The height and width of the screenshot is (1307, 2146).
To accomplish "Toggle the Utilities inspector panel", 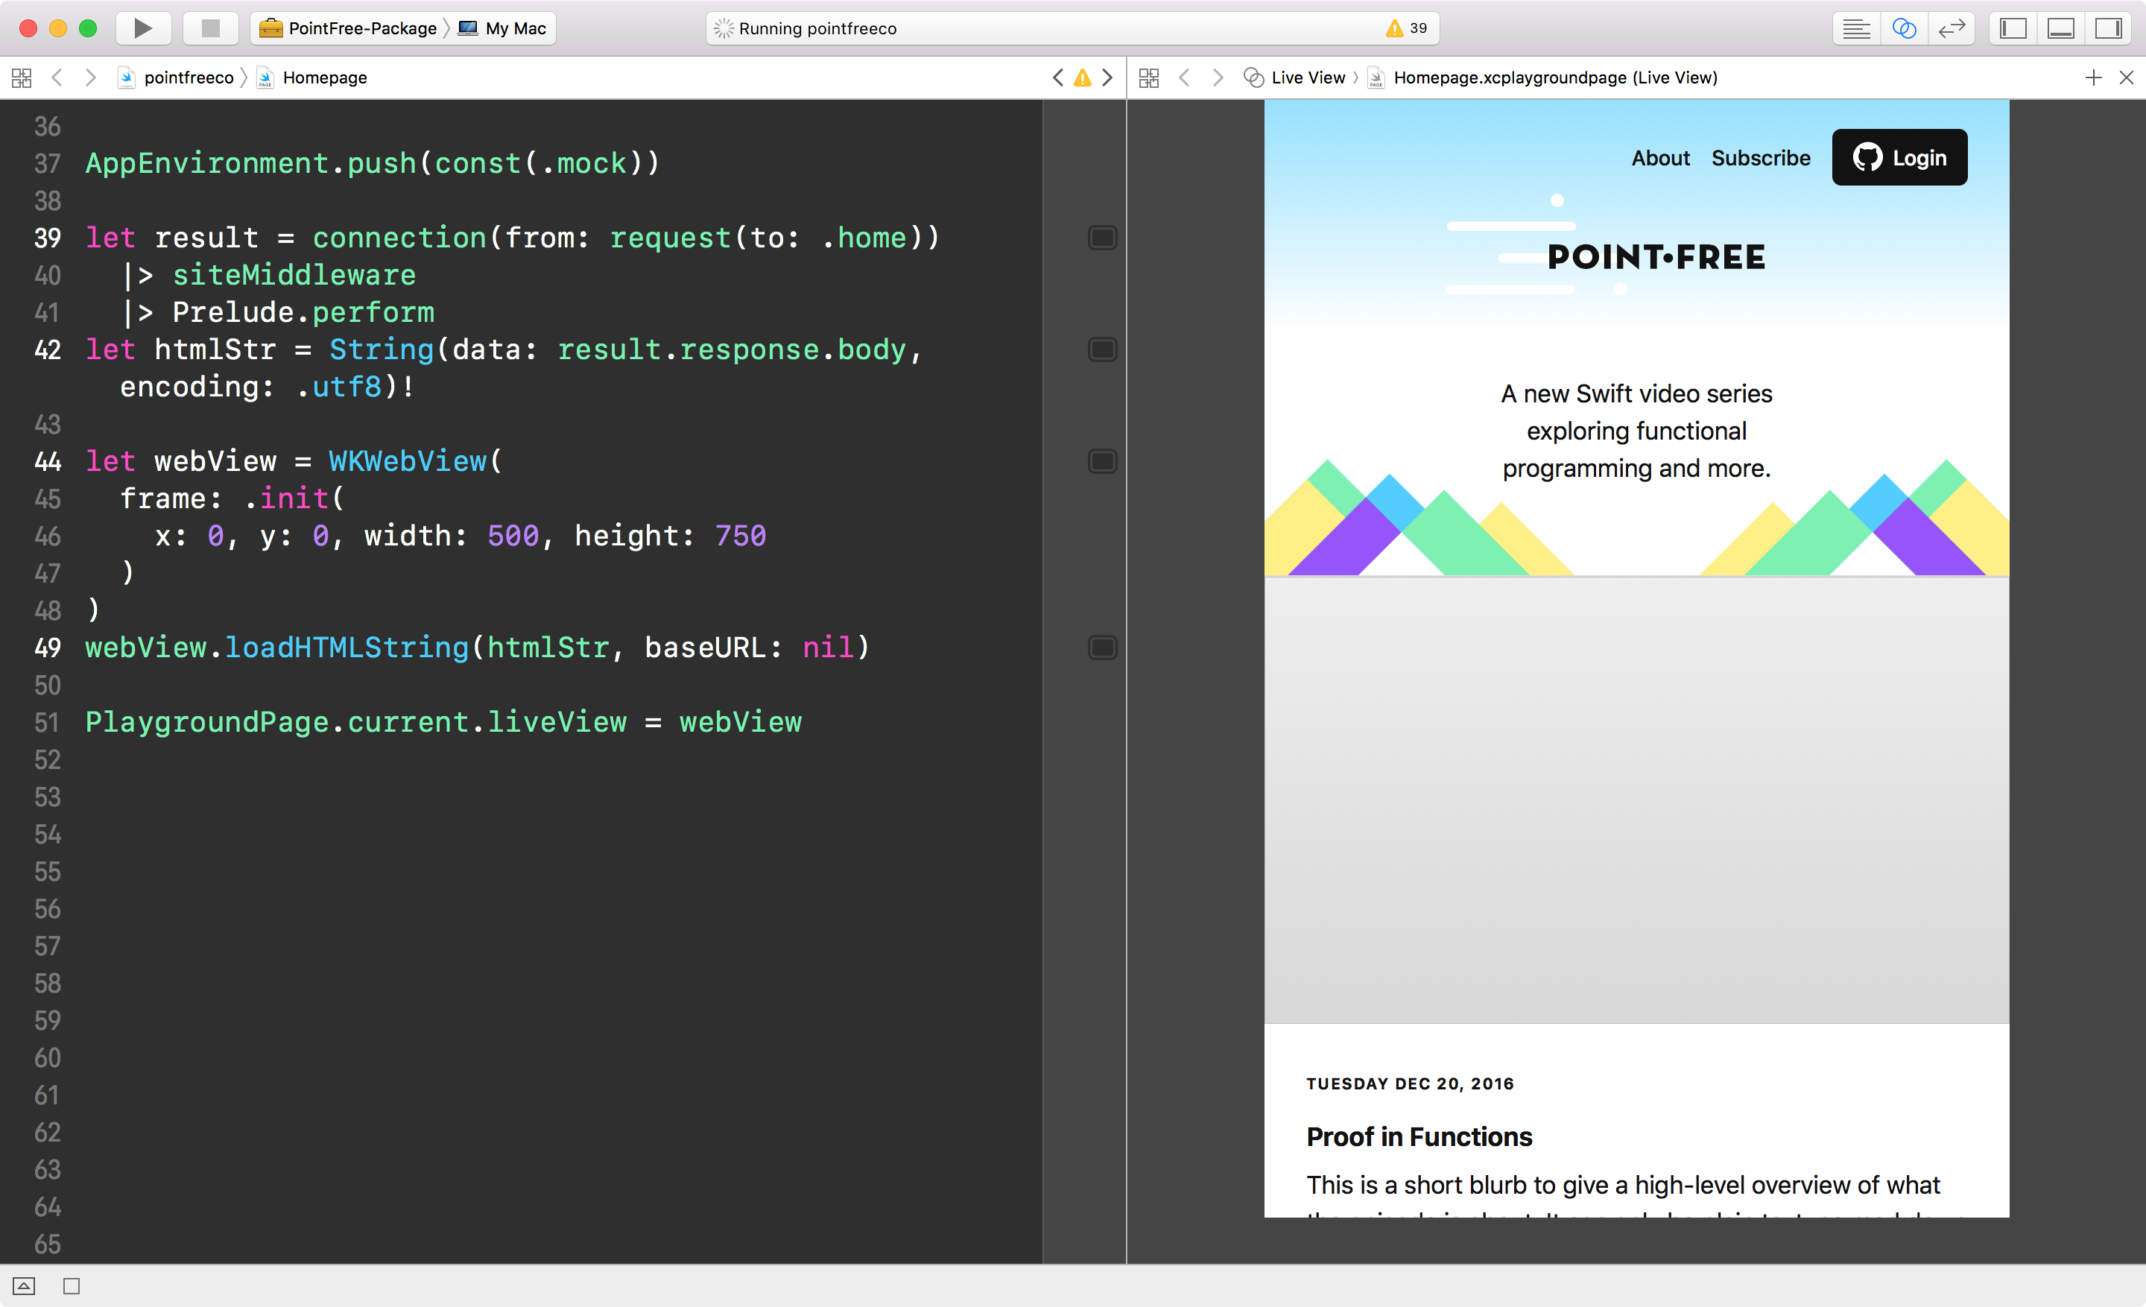I will coord(2109,28).
